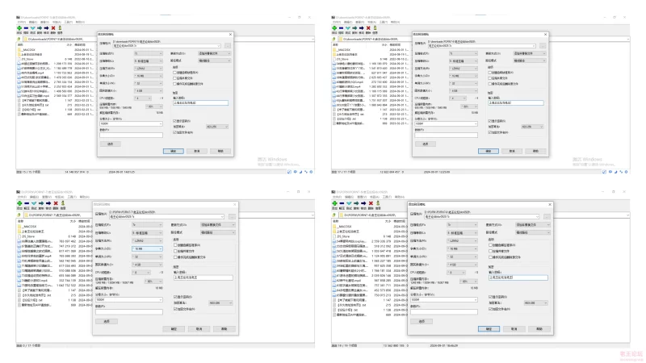Enable delete files after compression, top-right dialog
This screenshot has width=646, height=363.
490,84
